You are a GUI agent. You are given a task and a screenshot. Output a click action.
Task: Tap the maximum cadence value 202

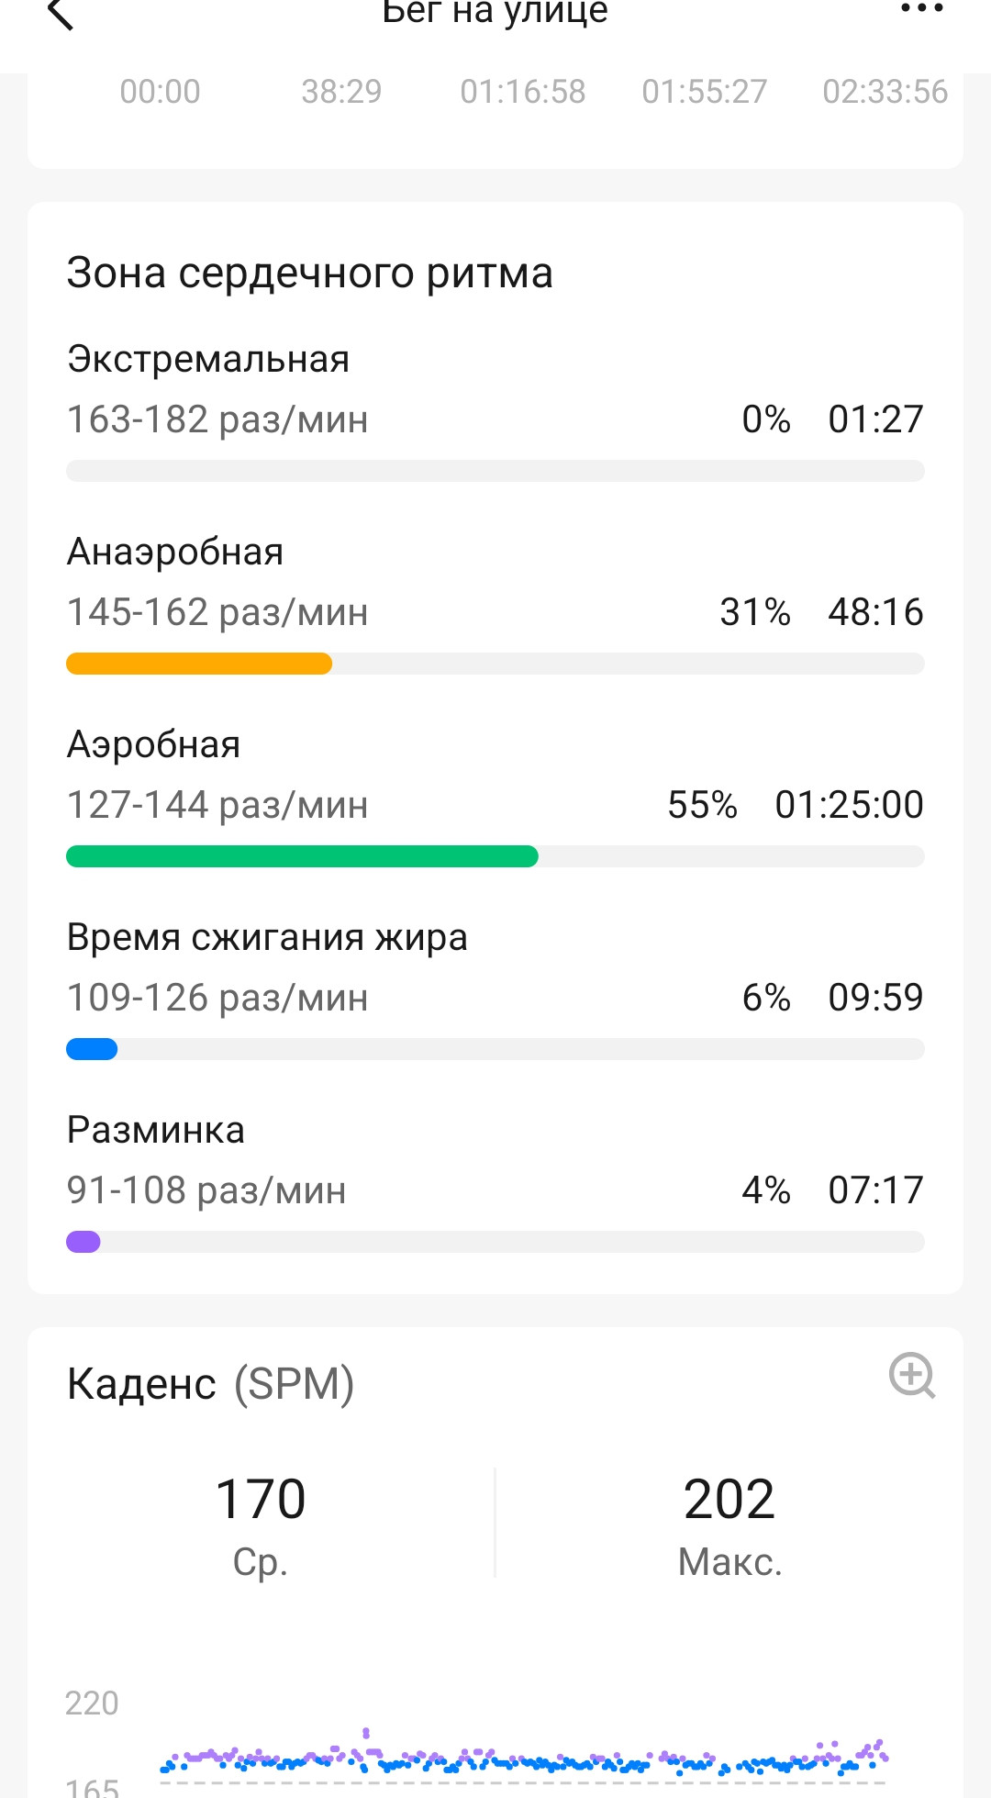(729, 1499)
